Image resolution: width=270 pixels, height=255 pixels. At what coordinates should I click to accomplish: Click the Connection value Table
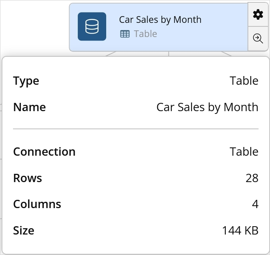244,152
